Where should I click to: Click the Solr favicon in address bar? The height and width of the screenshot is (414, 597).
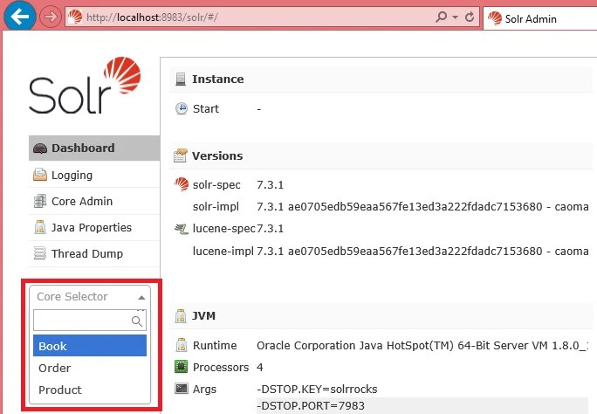pyautogui.click(x=75, y=17)
